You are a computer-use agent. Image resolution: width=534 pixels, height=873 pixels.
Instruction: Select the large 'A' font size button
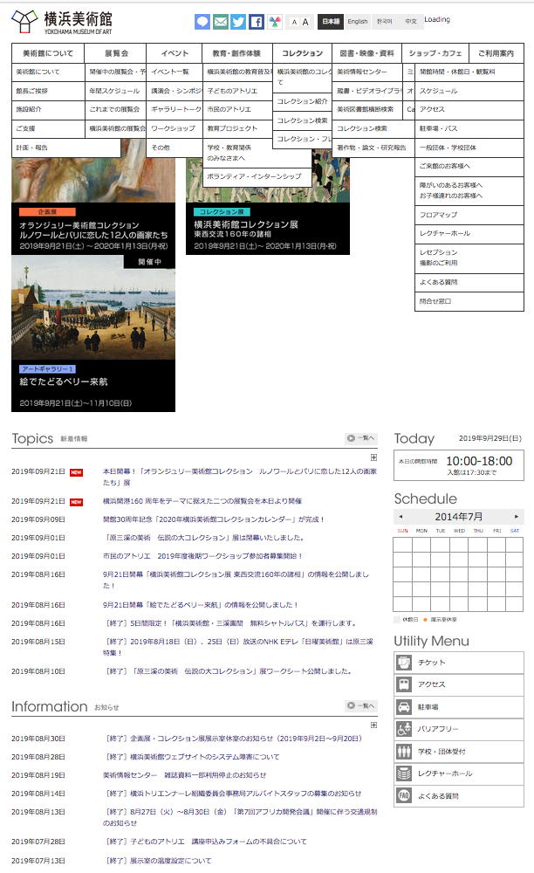pos(305,23)
